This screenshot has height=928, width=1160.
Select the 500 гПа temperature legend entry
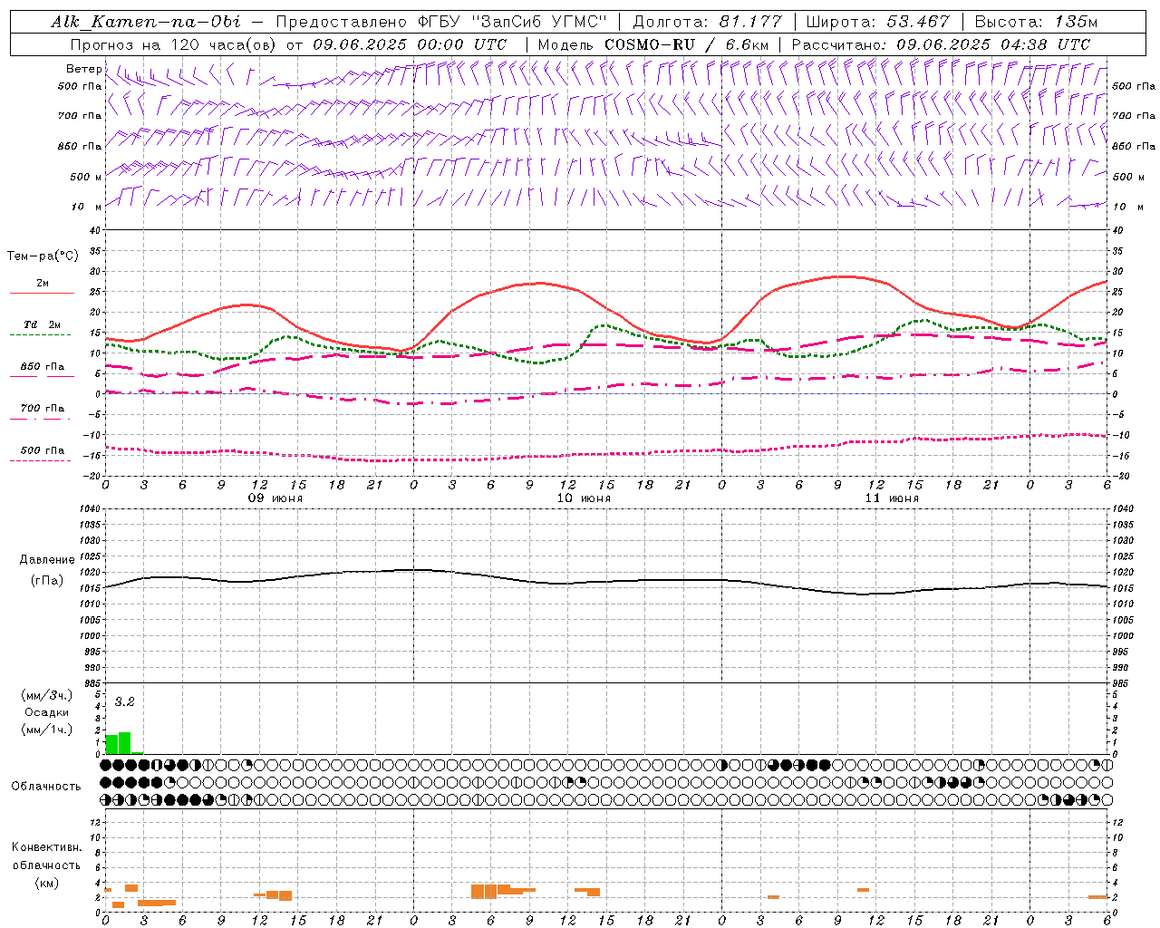point(42,450)
